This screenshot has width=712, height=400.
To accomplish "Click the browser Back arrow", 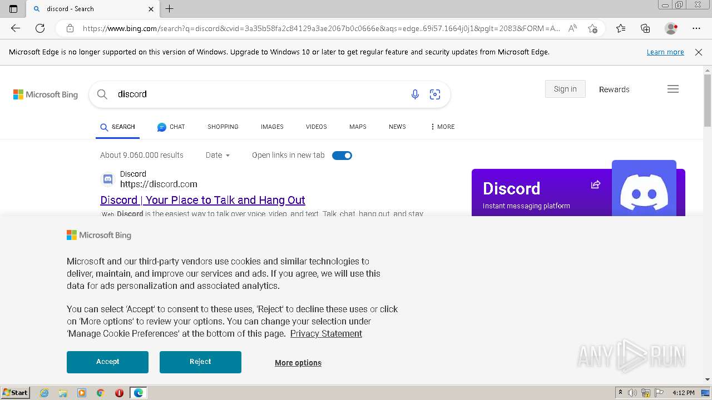I will click(x=16, y=28).
